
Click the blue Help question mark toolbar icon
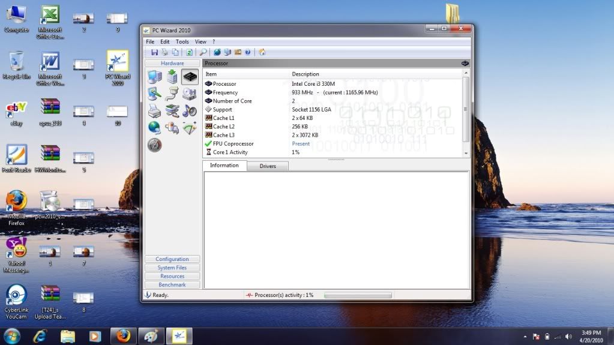[x=248, y=52]
